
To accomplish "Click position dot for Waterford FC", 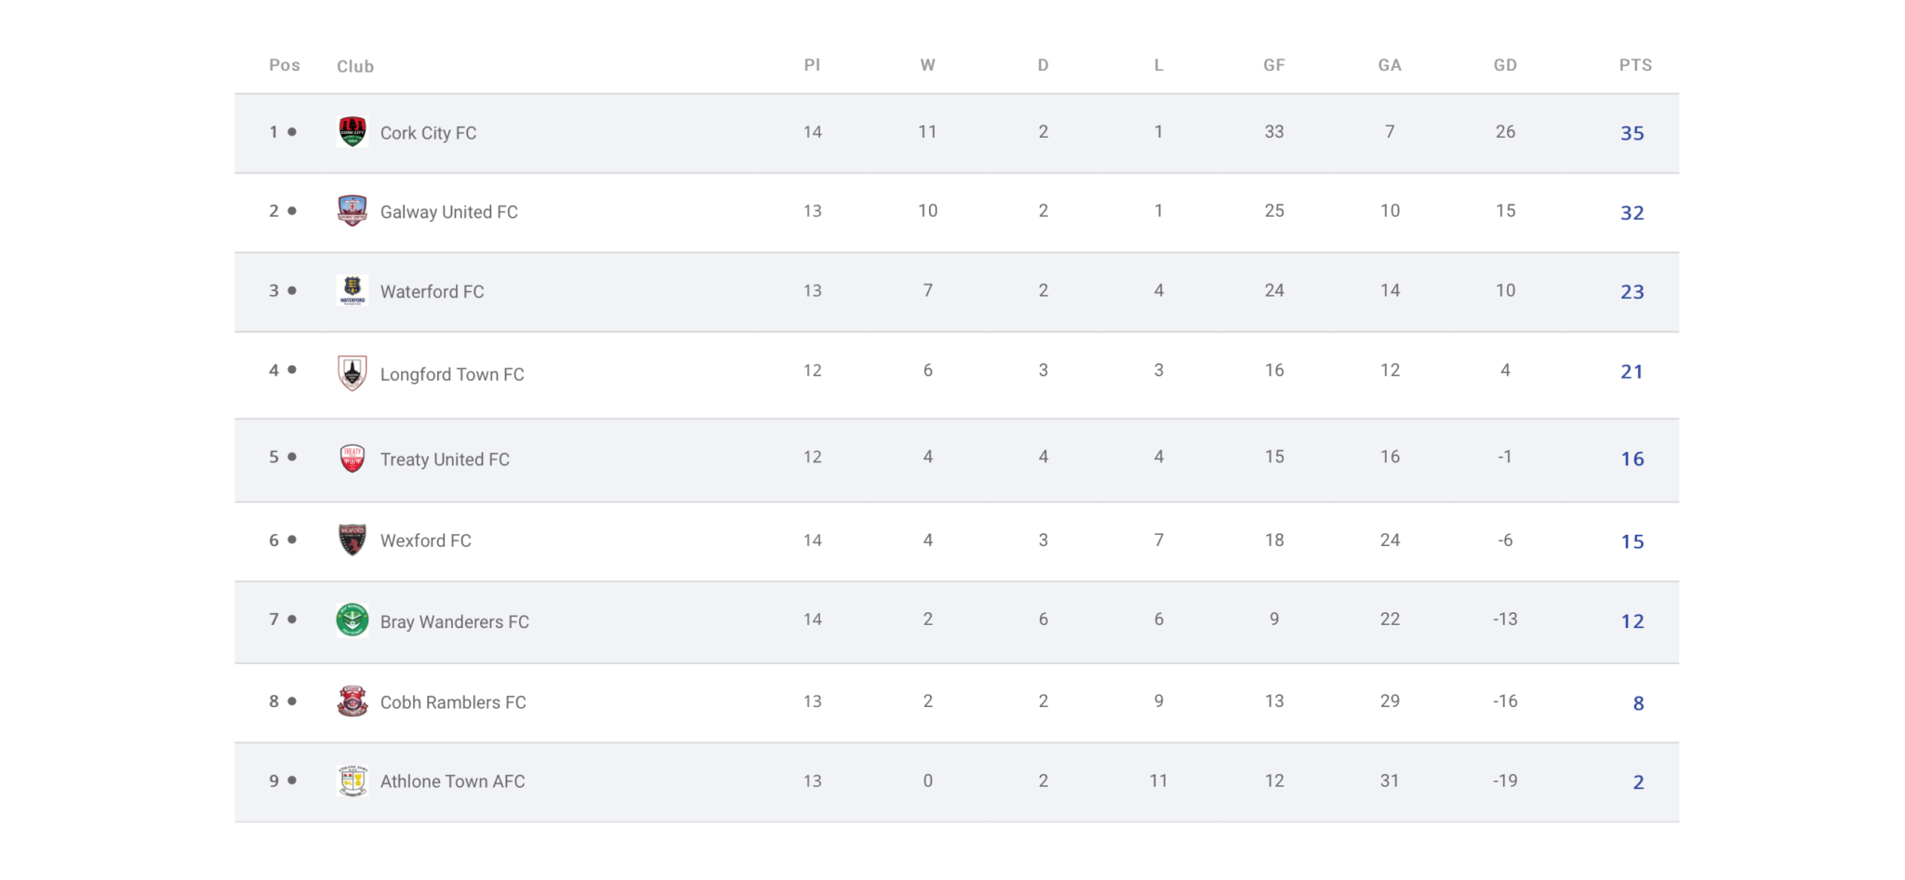I will pyautogui.click(x=292, y=290).
